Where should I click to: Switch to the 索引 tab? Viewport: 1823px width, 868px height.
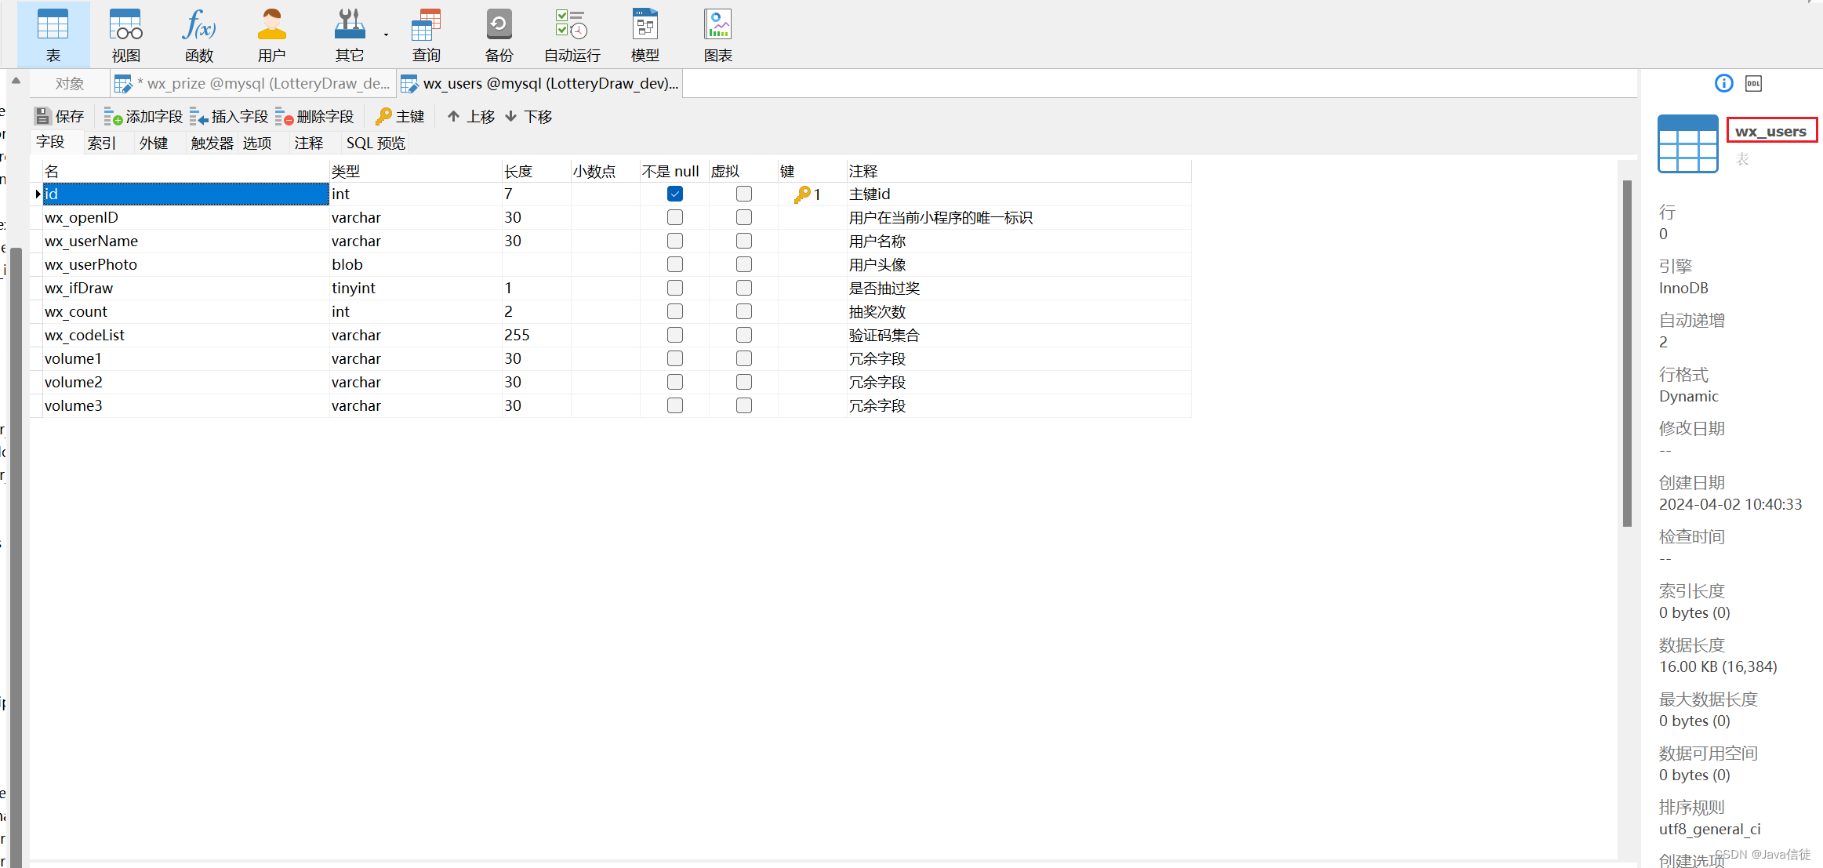[101, 143]
